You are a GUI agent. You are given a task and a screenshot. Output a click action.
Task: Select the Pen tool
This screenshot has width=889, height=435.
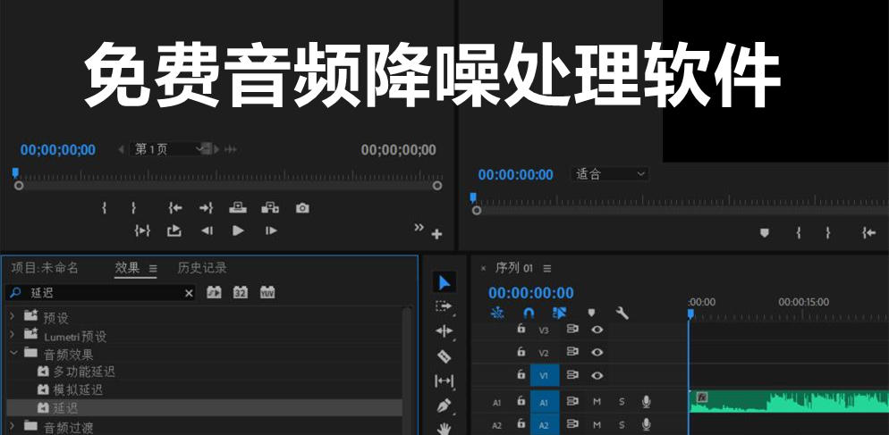pos(444,405)
